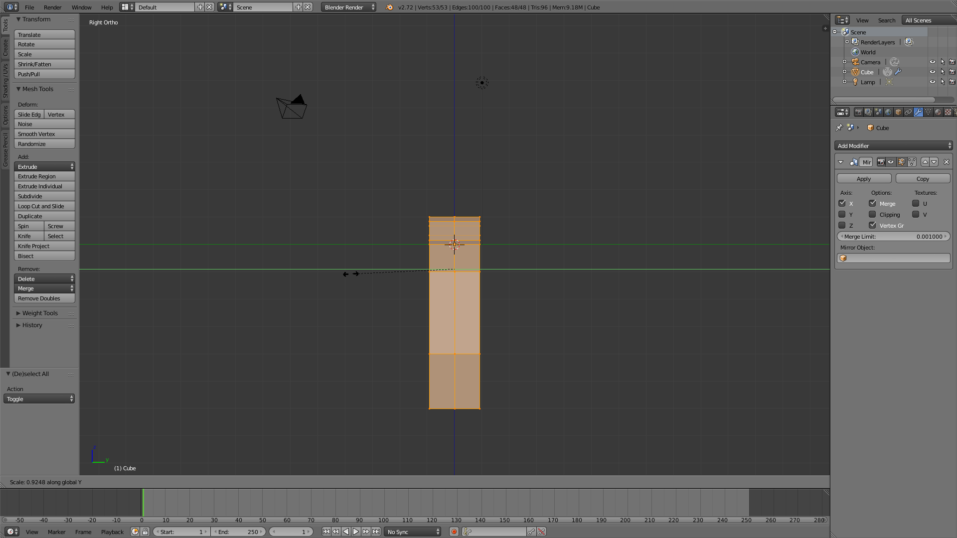Image resolution: width=957 pixels, height=538 pixels.
Task: Expand the Weight Tools panel
Action: pyautogui.click(x=40, y=313)
